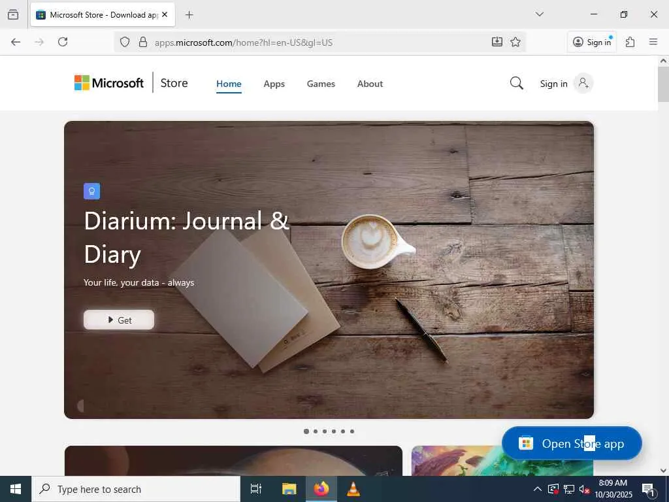This screenshot has width=669, height=502.
Task: Open the Windows Start menu
Action: [16, 489]
